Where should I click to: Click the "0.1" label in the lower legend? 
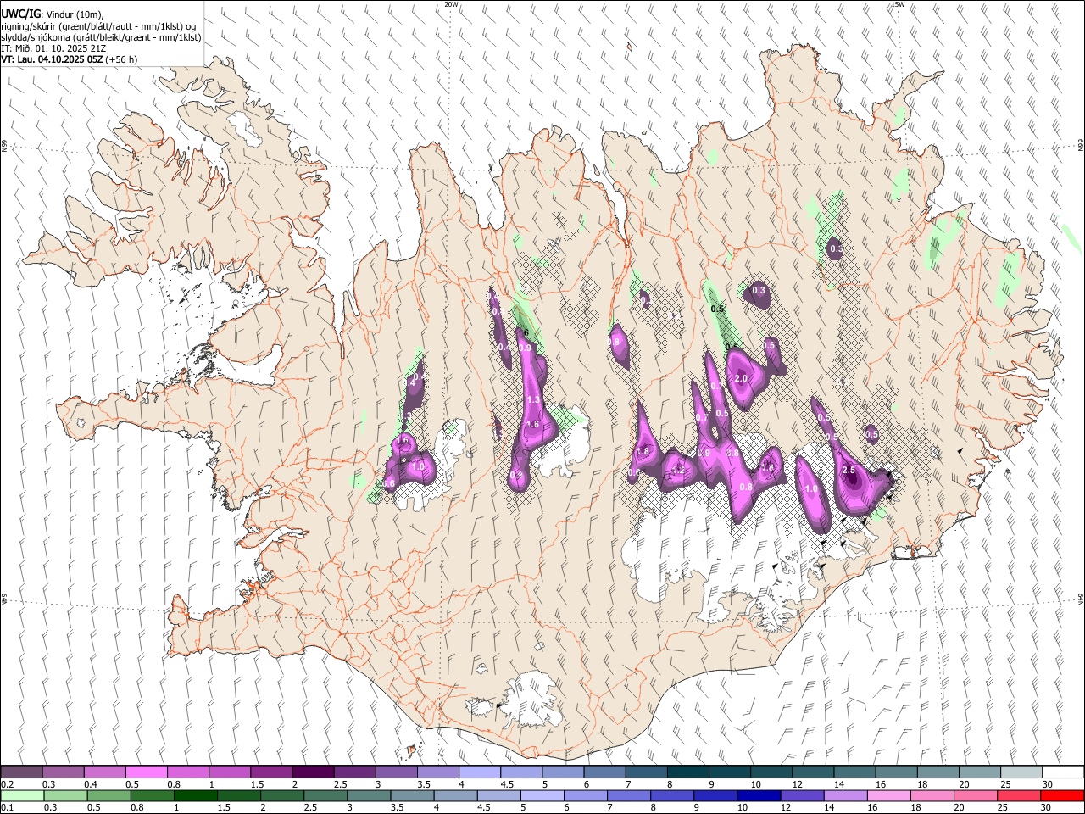pyautogui.click(x=7, y=807)
